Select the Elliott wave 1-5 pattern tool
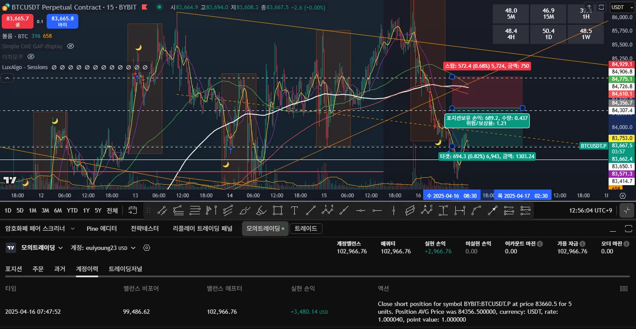This screenshot has width=636, height=329. [327, 211]
